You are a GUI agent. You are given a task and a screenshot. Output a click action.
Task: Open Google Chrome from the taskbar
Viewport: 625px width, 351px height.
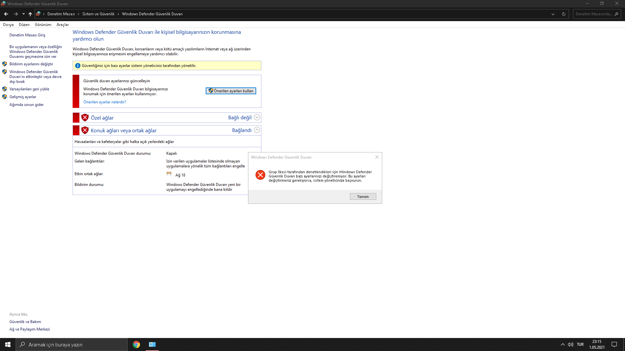pyautogui.click(x=136, y=344)
